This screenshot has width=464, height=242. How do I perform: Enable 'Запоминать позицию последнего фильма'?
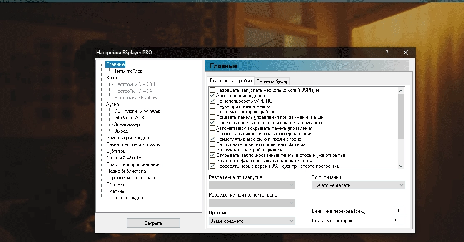tap(212, 144)
